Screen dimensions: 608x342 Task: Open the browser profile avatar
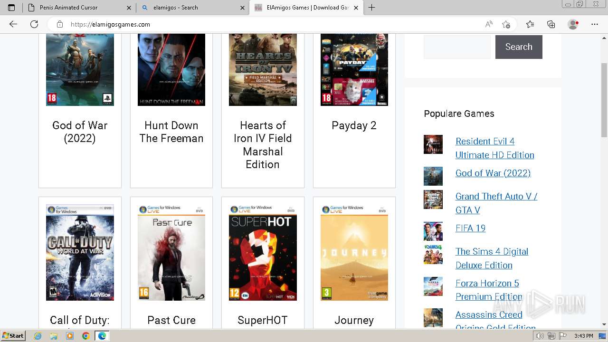tap(573, 24)
